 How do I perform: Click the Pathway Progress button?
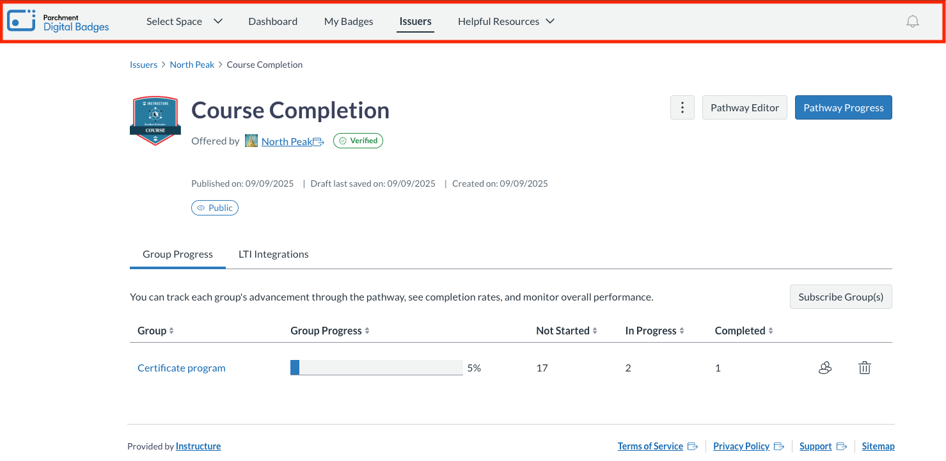pos(843,107)
